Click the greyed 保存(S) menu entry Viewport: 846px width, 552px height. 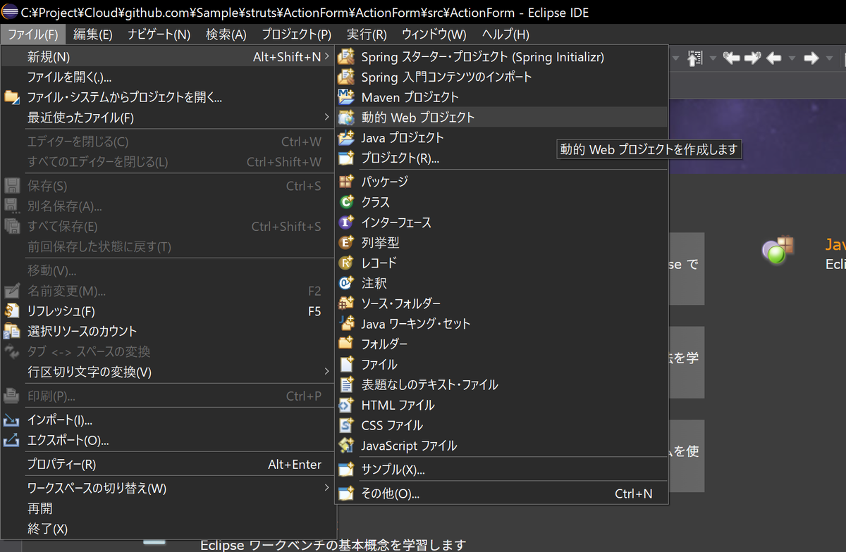pyautogui.click(x=168, y=186)
